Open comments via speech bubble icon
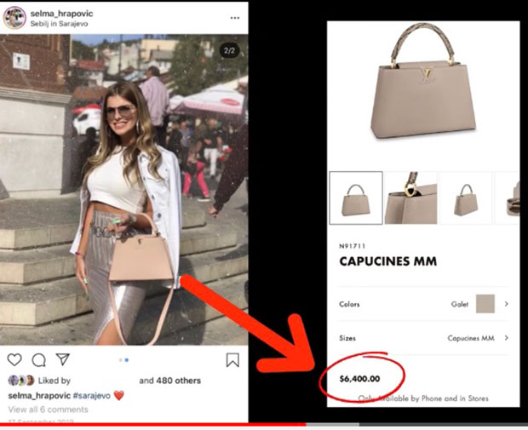Viewport: 528px width, 430px height. pos(38,360)
